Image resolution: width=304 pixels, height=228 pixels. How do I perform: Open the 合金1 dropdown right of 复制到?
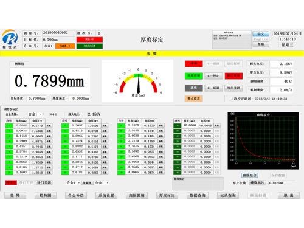(x=102, y=183)
